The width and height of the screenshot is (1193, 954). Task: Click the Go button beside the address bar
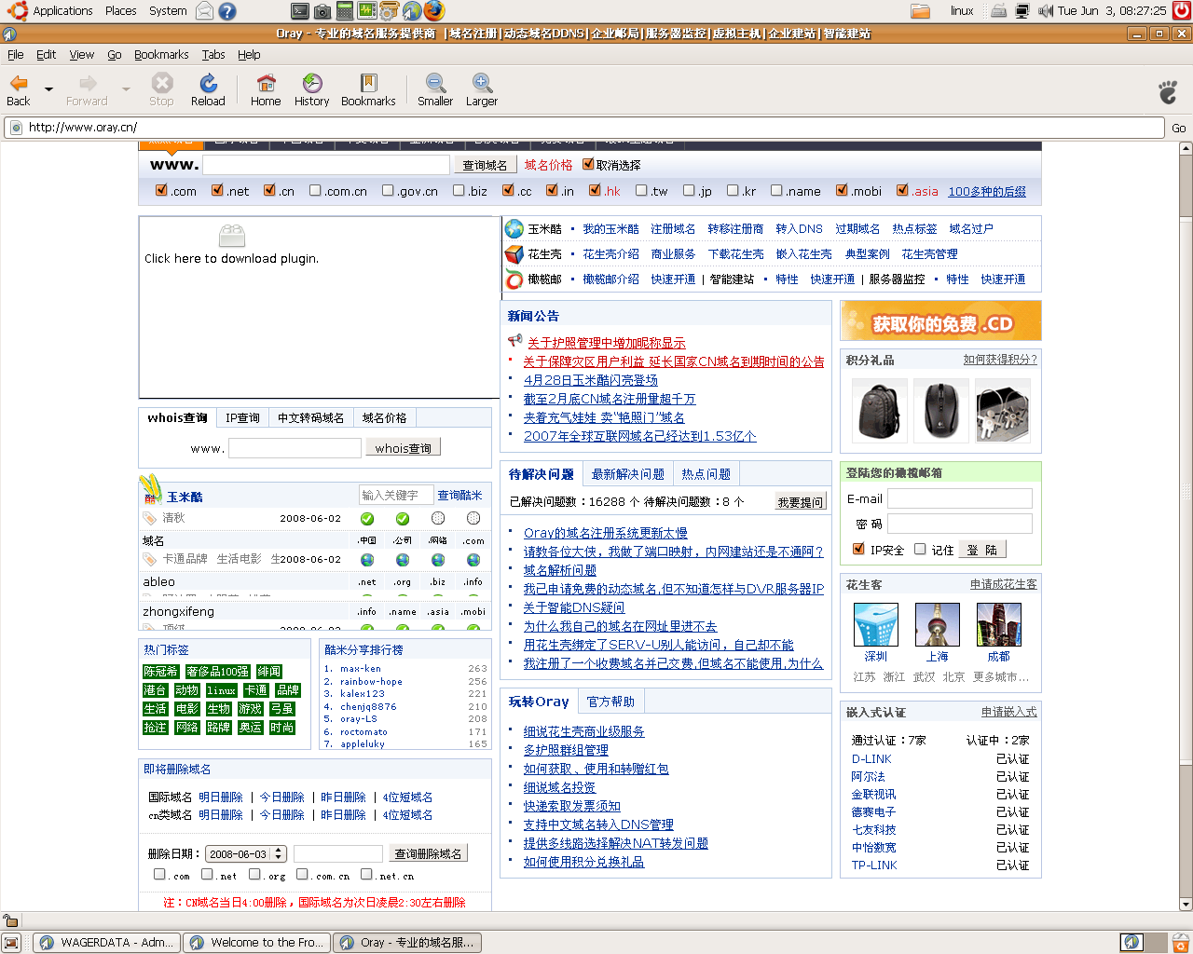point(1179,128)
